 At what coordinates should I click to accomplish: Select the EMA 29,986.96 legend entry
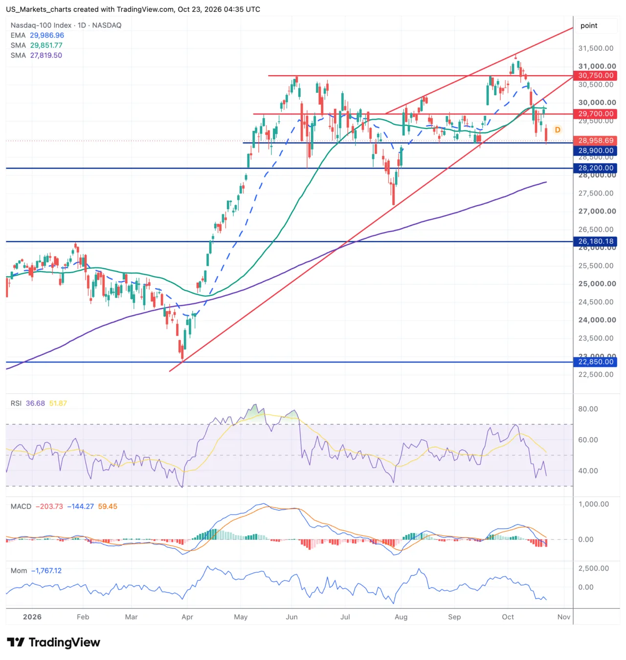pos(37,35)
